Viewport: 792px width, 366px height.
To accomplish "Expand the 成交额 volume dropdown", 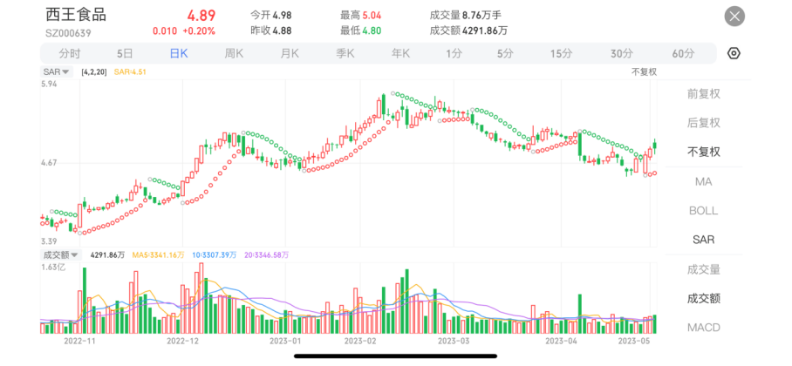I will pyautogui.click(x=61, y=255).
